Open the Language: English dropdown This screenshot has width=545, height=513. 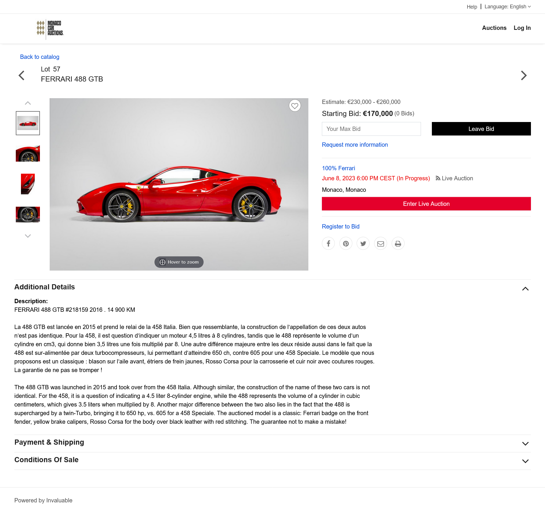tap(508, 7)
